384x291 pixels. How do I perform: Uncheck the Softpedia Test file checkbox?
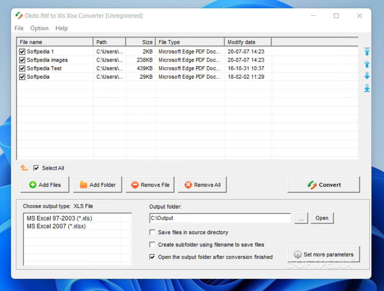point(22,68)
